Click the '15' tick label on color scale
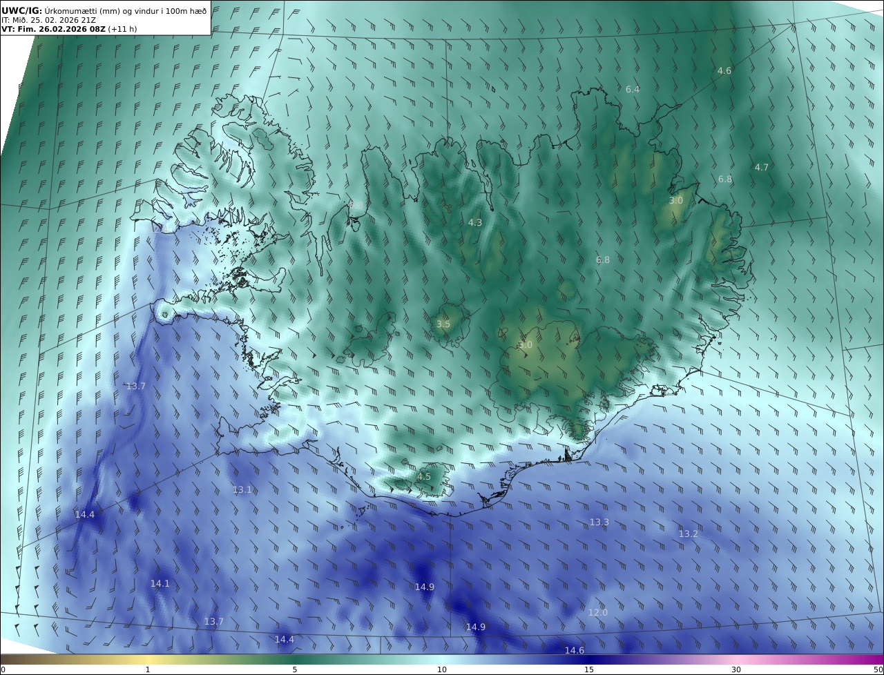The image size is (884, 675). [x=589, y=669]
